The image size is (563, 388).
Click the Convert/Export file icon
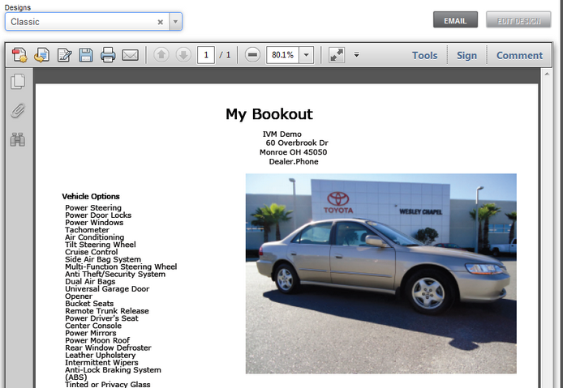tap(42, 55)
